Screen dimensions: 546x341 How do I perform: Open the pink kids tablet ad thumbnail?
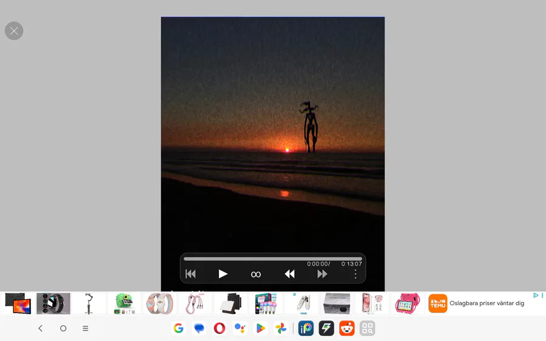[x=408, y=303]
